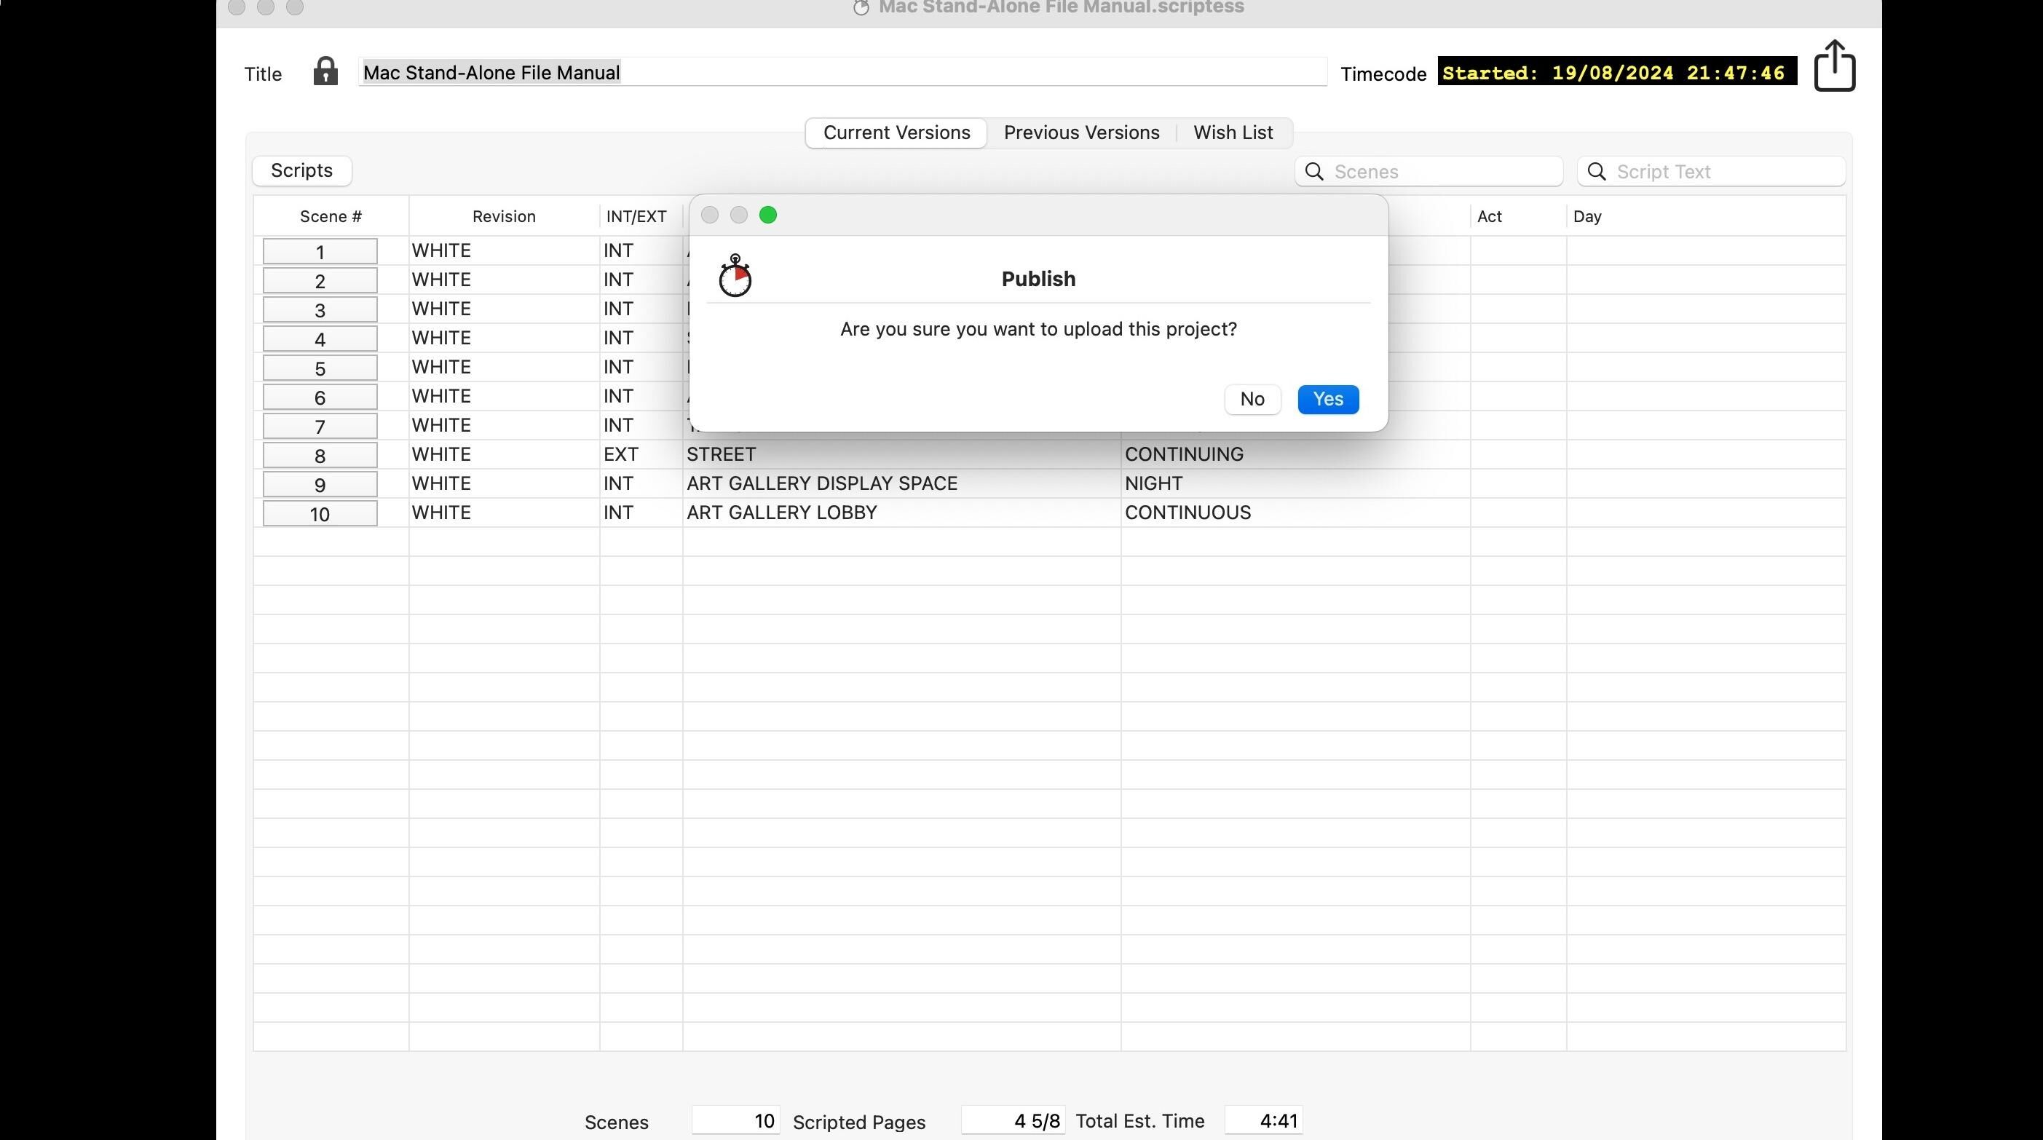This screenshot has width=2043, height=1140.
Task: Click the Timecode started display
Action: (x=1616, y=73)
